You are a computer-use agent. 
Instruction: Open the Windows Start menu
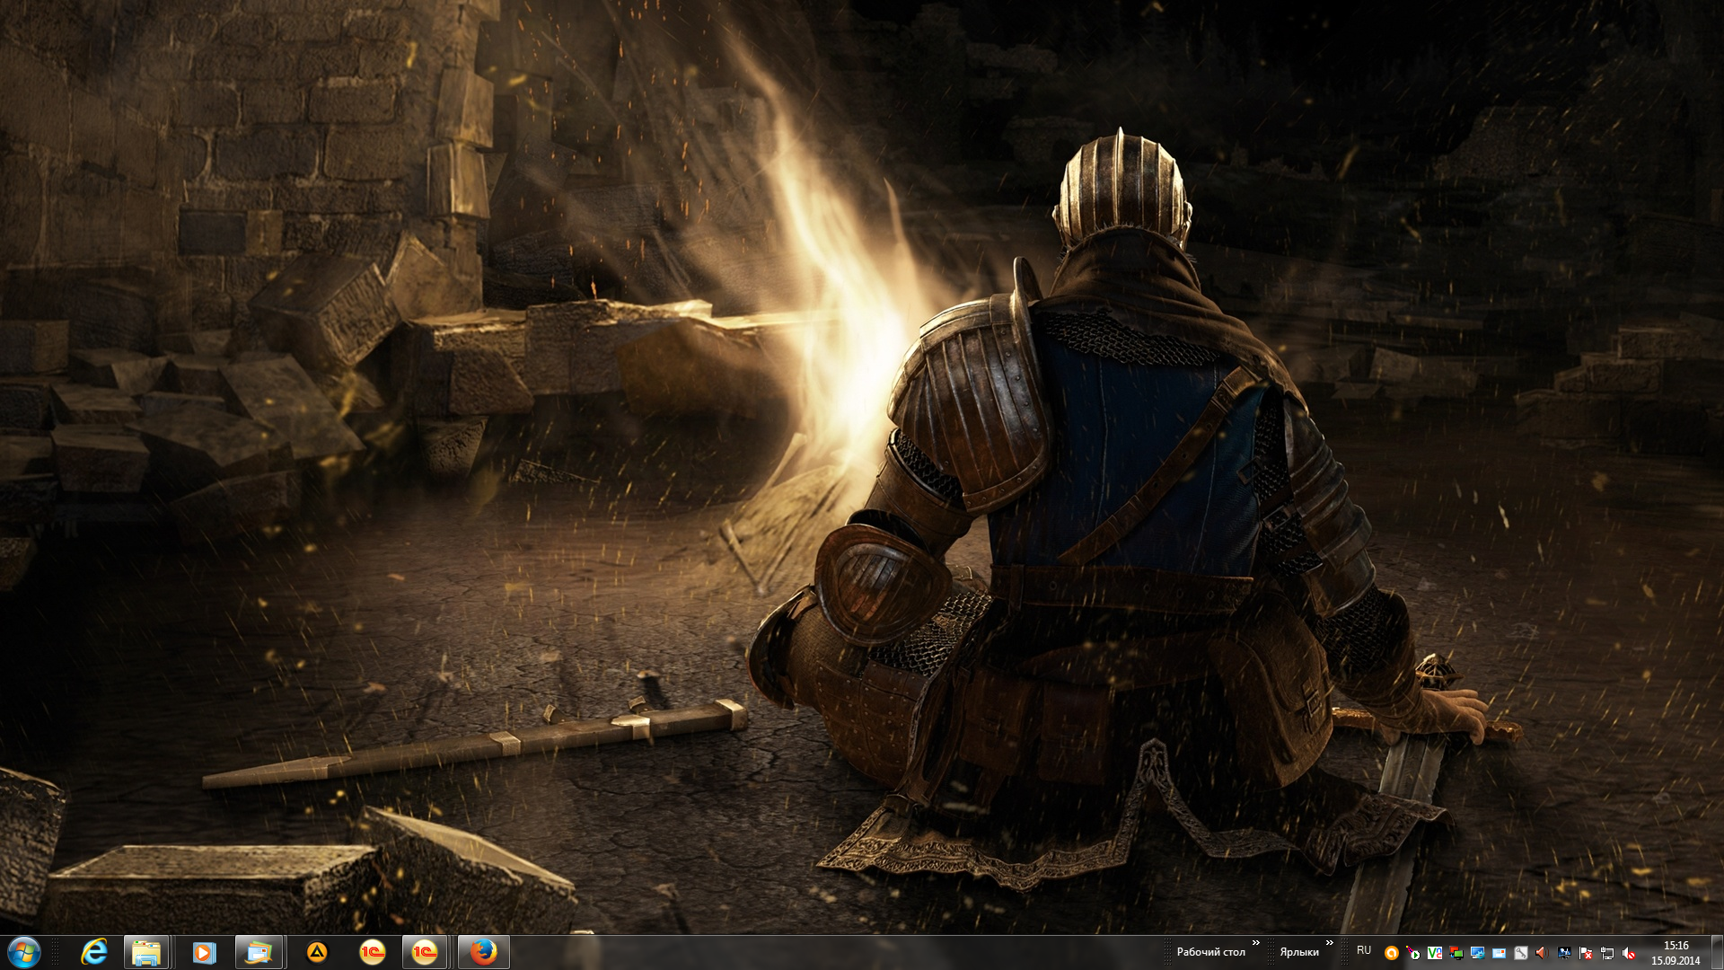click(24, 952)
